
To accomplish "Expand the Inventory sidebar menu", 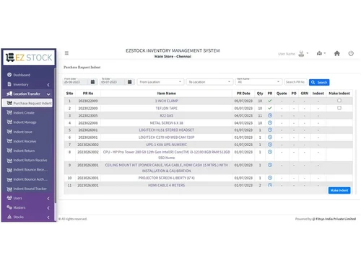I will [x=28, y=84].
